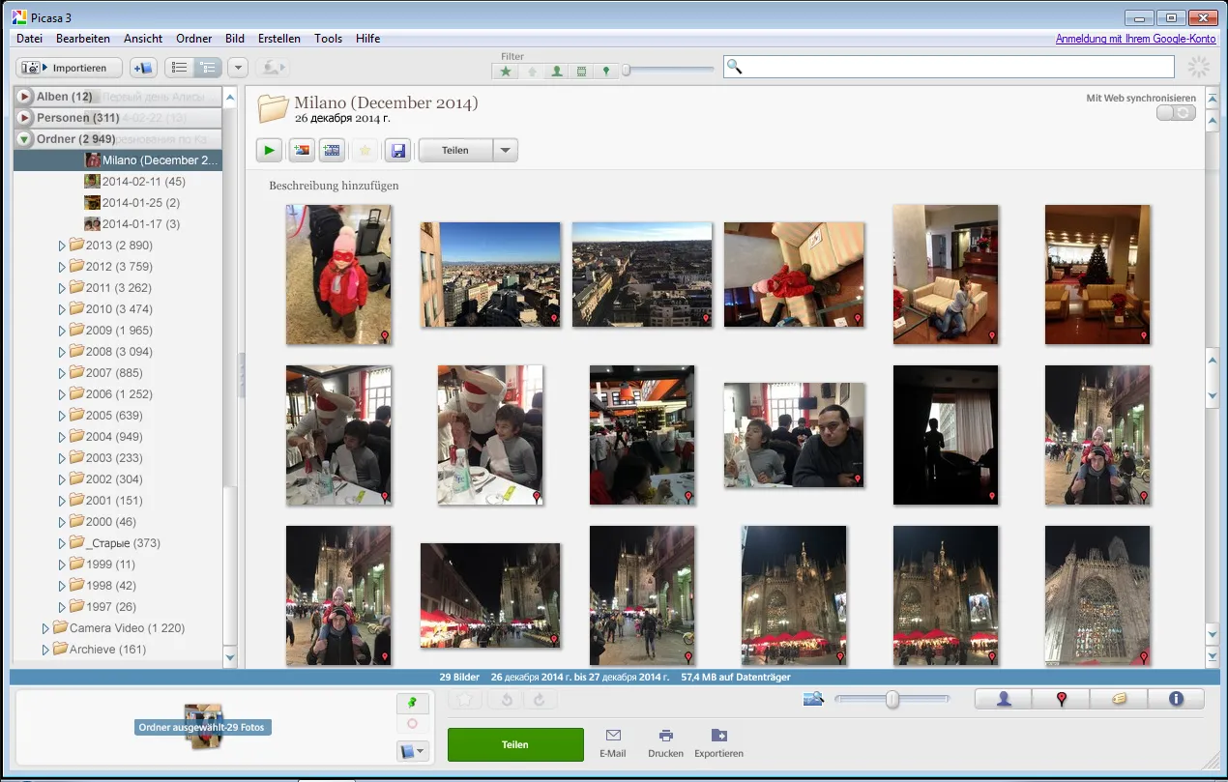
Task: Filter to show starred photos only
Action: click(505, 71)
